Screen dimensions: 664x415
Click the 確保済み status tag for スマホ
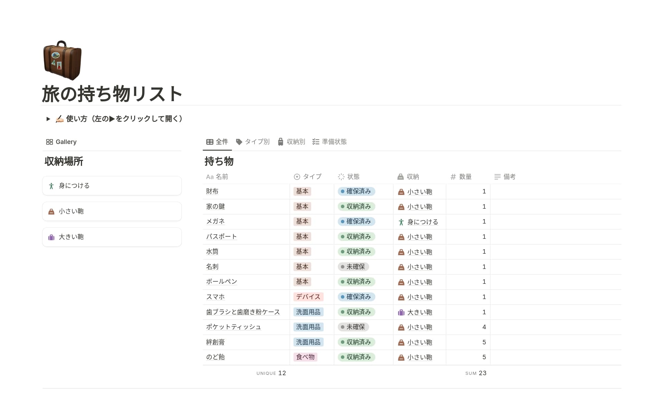pyautogui.click(x=356, y=297)
